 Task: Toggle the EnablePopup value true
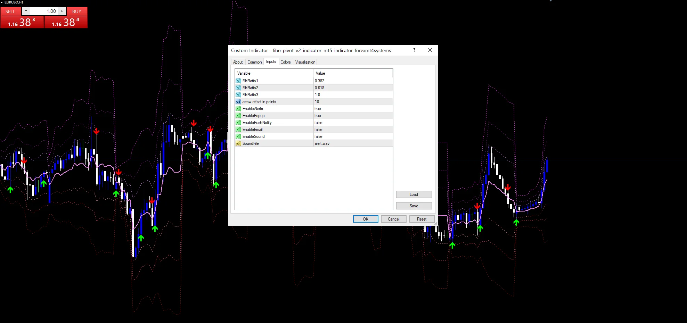[353, 116]
